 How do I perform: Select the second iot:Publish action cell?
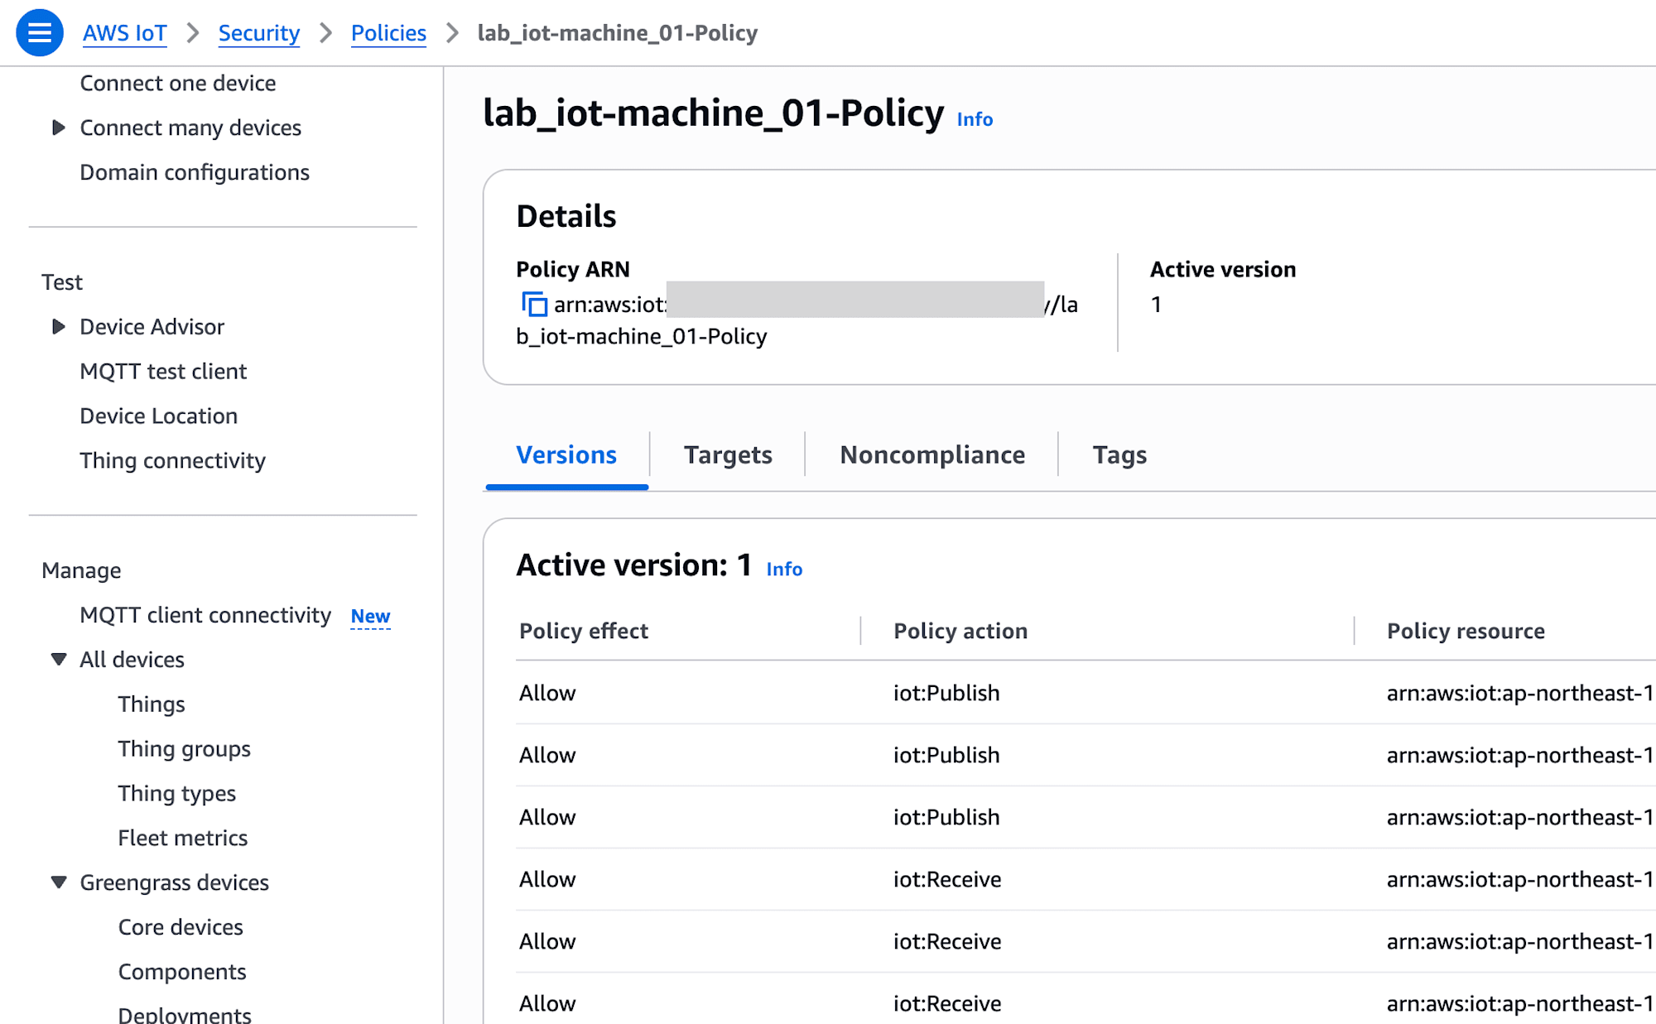(946, 755)
